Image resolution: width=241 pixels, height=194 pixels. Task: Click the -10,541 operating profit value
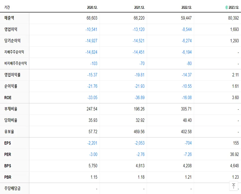click(x=91, y=29)
